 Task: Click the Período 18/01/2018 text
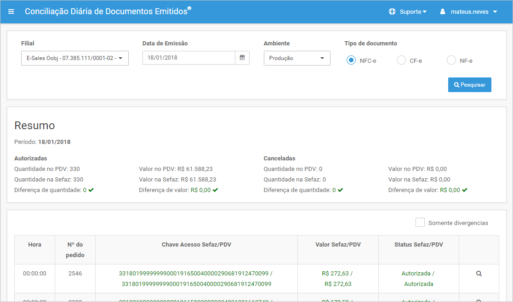click(x=43, y=142)
